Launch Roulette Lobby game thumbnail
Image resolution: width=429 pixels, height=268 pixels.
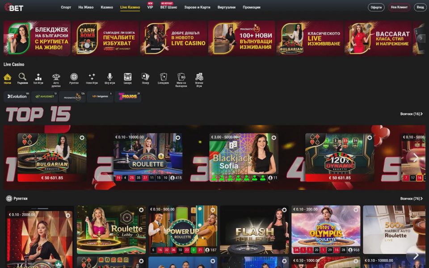111,230
